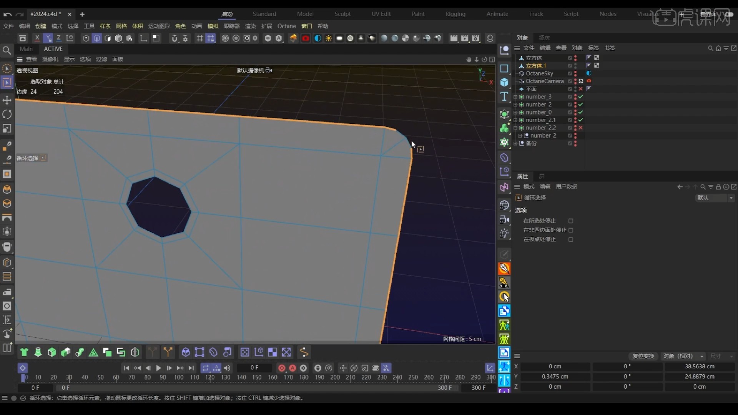Switch to the 场次 tab
Viewport: 738px width, 415px height.
pos(544,38)
